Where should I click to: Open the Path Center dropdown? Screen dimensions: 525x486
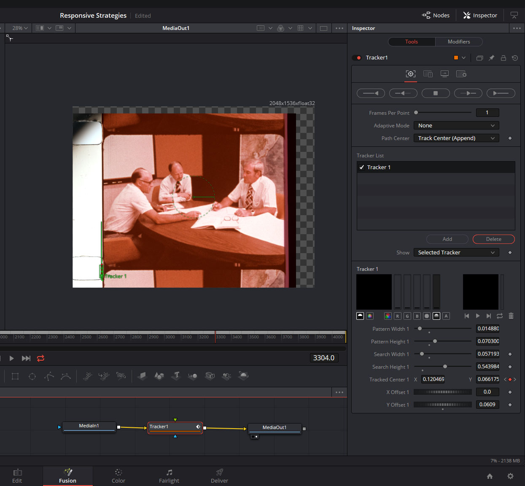456,138
